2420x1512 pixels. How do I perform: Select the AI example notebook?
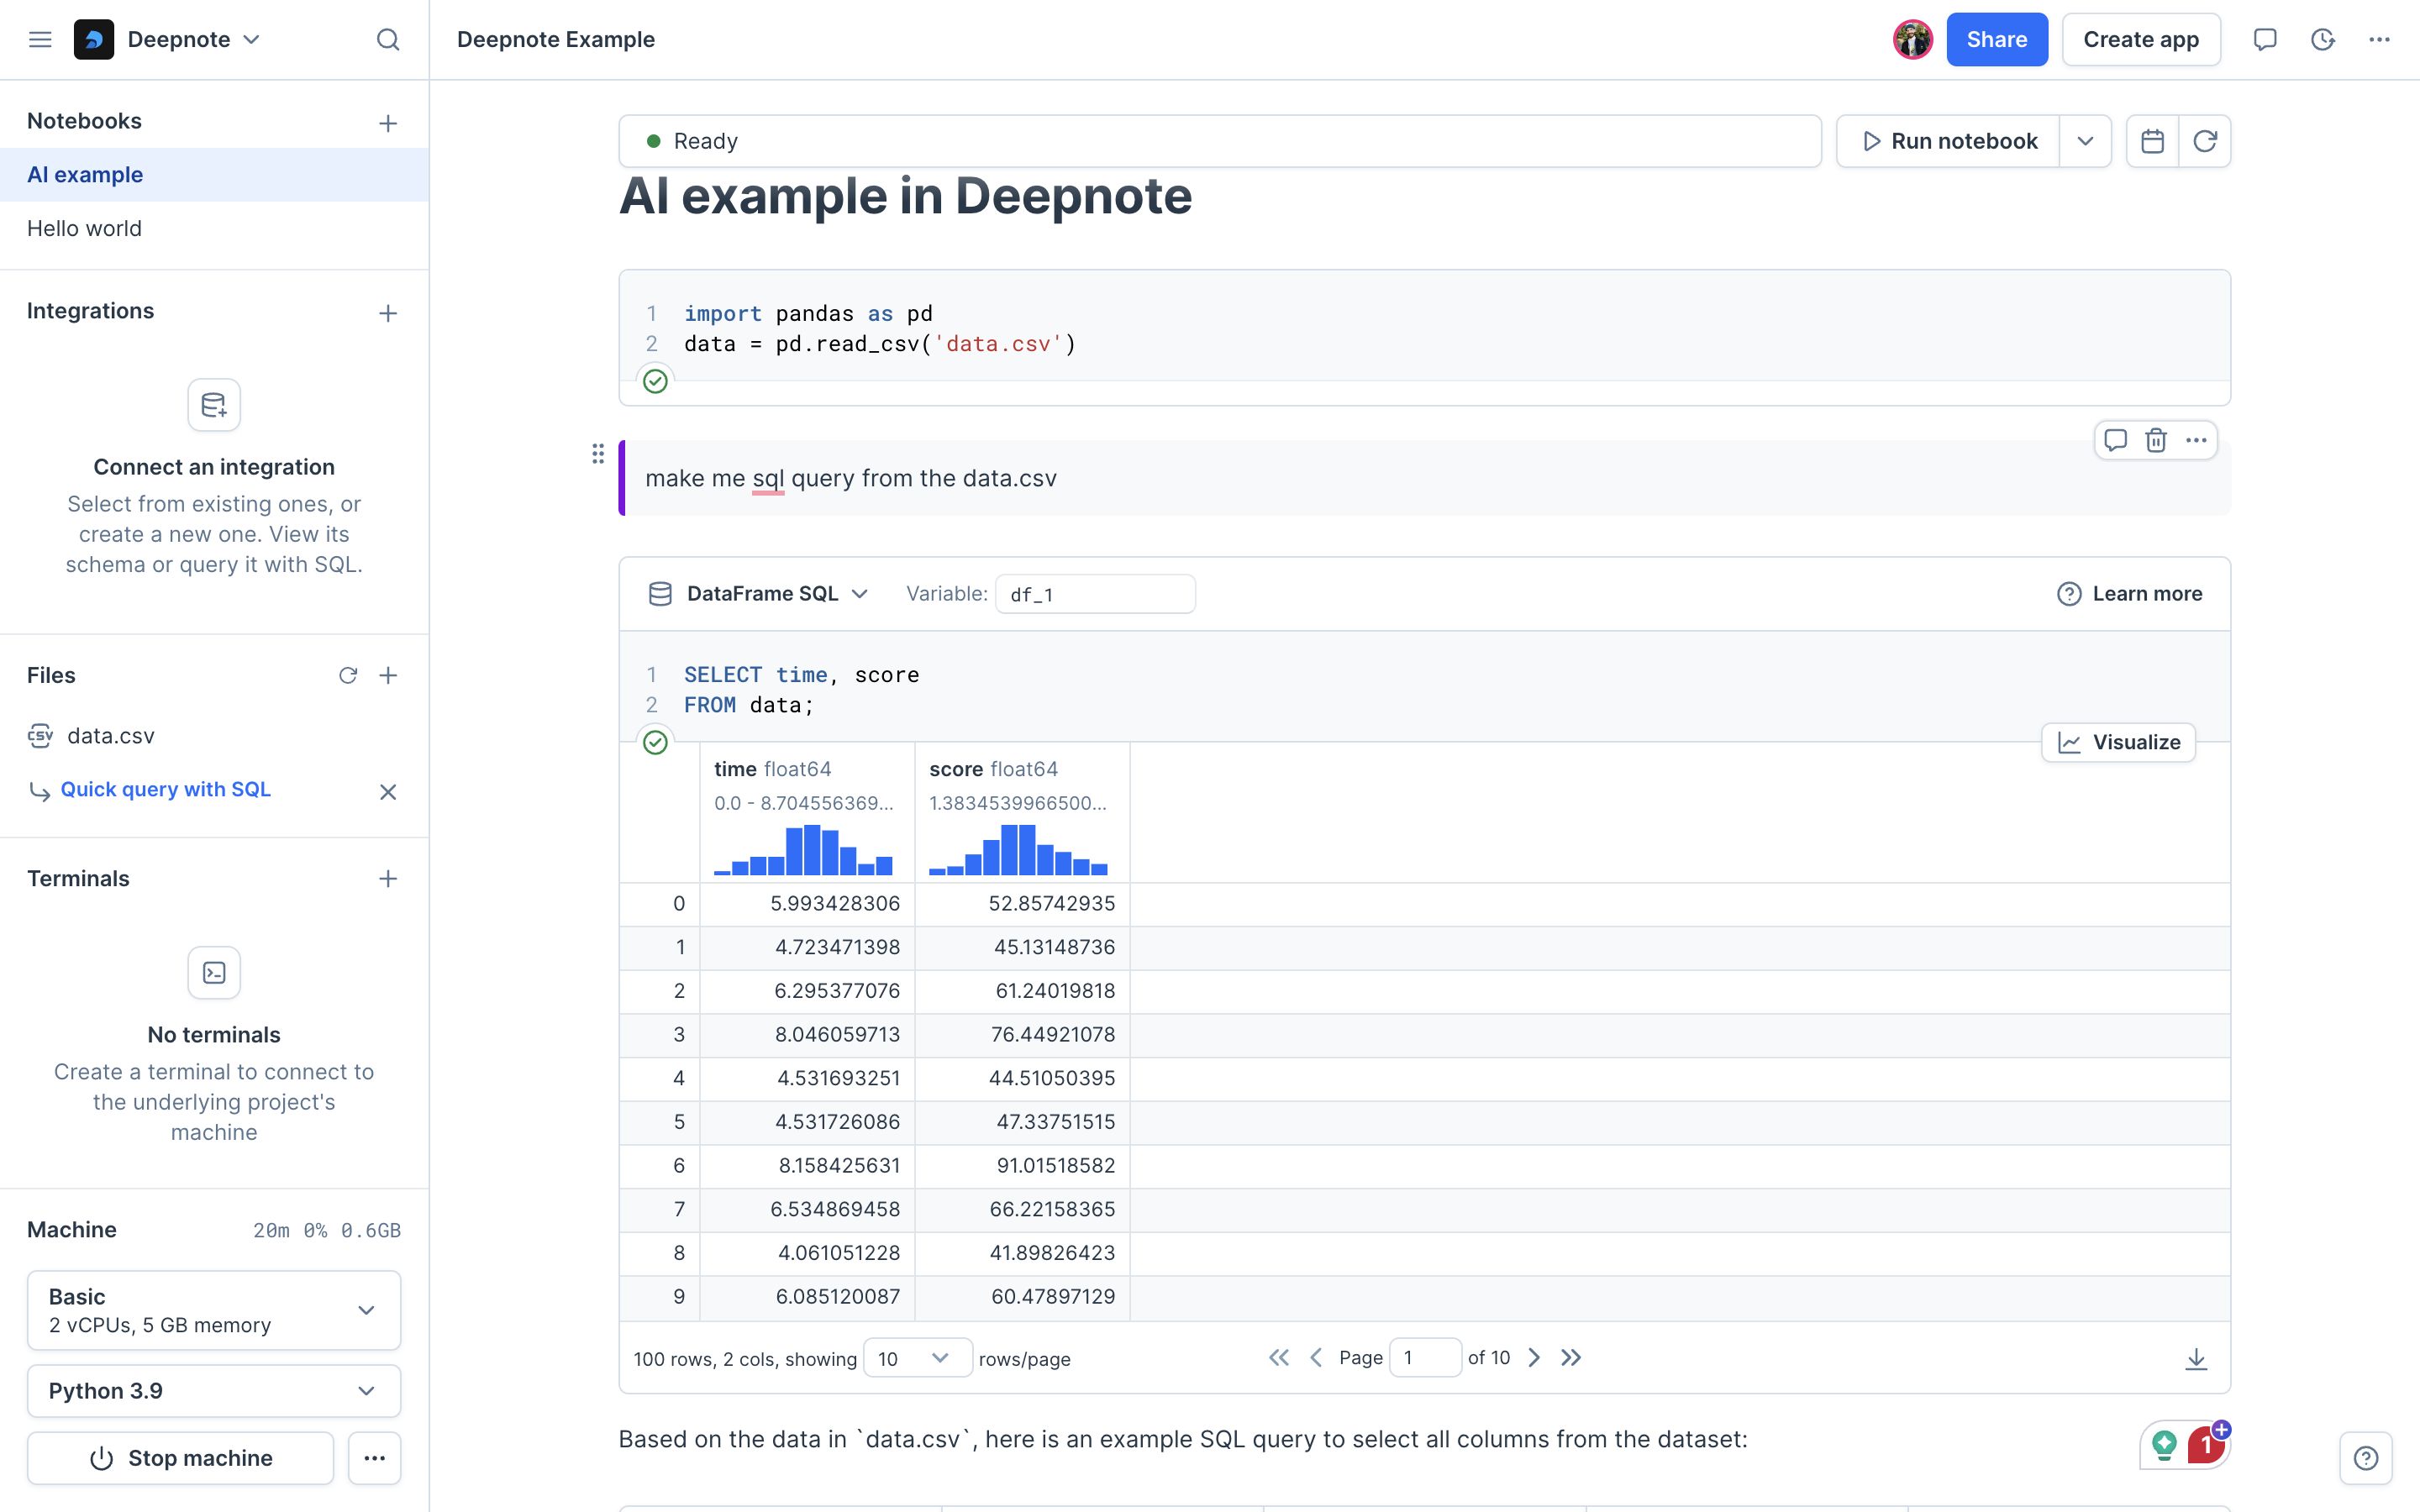tap(214, 175)
